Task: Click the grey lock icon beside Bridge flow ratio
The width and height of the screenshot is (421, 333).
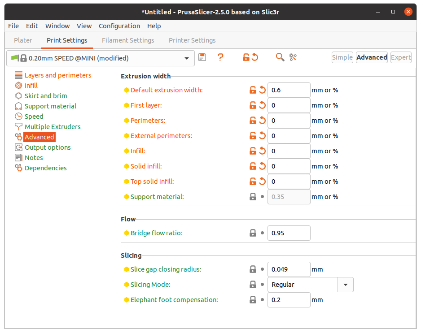Action: (x=253, y=233)
